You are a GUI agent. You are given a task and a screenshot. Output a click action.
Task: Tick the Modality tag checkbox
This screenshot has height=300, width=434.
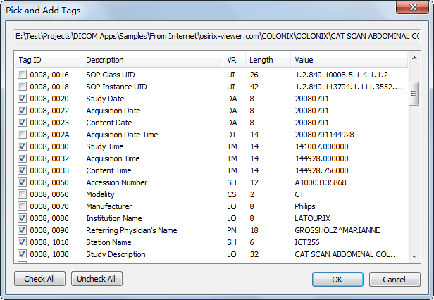pyautogui.click(x=23, y=194)
